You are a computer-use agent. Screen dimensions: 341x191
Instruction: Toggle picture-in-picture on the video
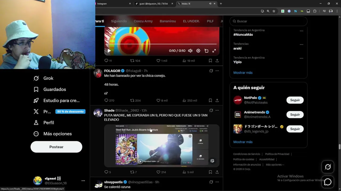pos(206,51)
